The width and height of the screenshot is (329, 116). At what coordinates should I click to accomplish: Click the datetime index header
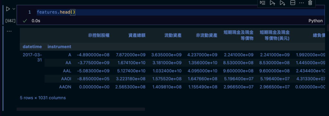pos(32,46)
